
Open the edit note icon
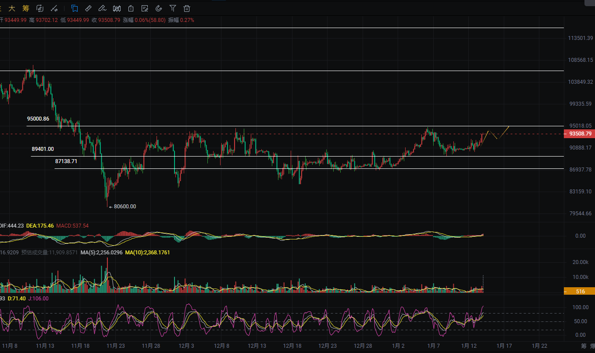145,8
